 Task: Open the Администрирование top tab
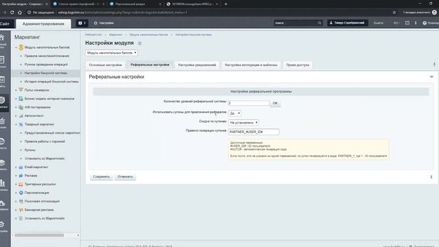pyautogui.click(x=43, y=24)
